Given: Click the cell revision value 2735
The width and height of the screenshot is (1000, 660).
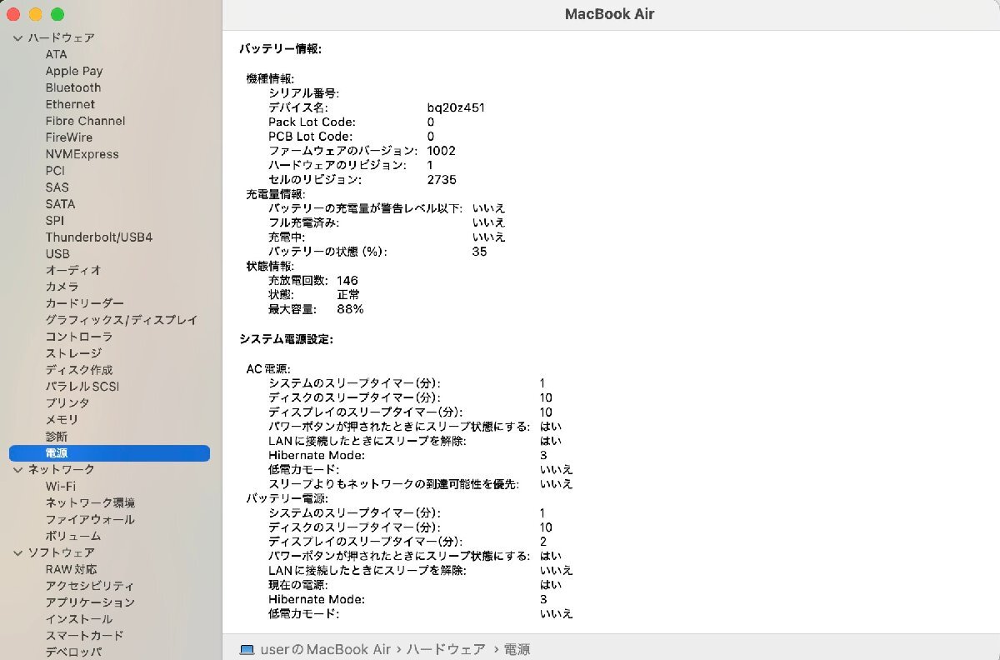Looking at the screenshot, I should click(442, 179).
